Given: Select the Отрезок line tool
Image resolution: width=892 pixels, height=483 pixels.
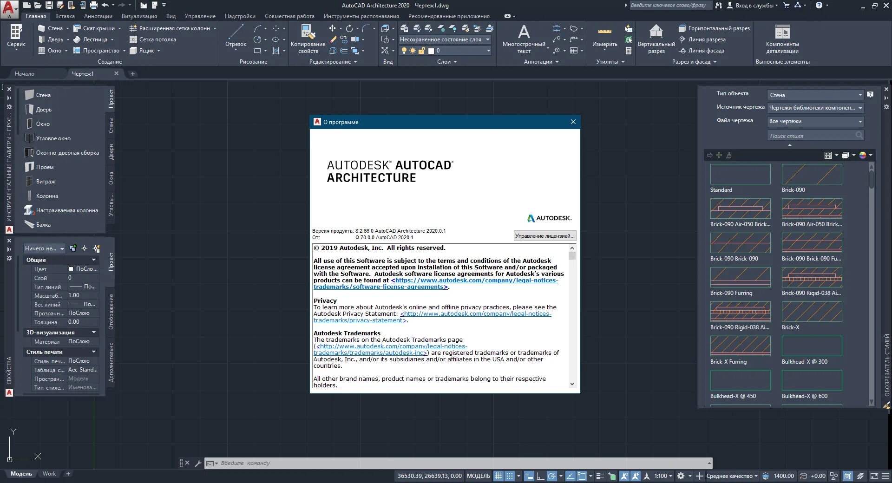Looking at the screenshot, I should tap(236, 36).
